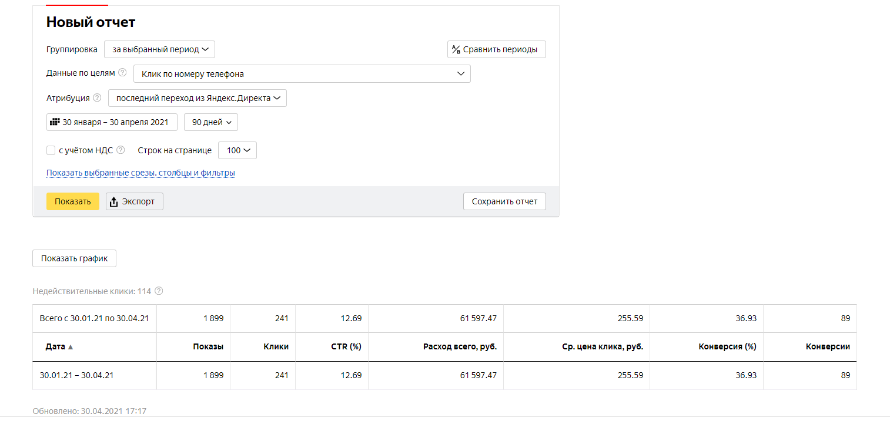This screenshot has height=421, width=890.
Task: Click help icon next to Данные по целям
Action: click(122, 73)
